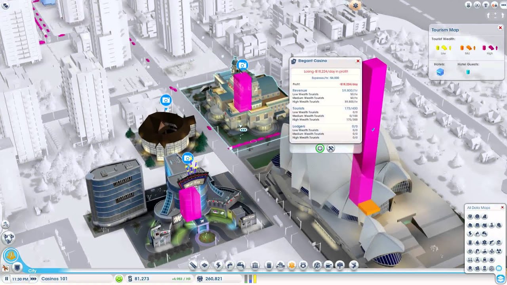Image resolution: width=507 pixels, height=285 pixels.
Task: Open the Water faucet menu
Action: [230, 265]
